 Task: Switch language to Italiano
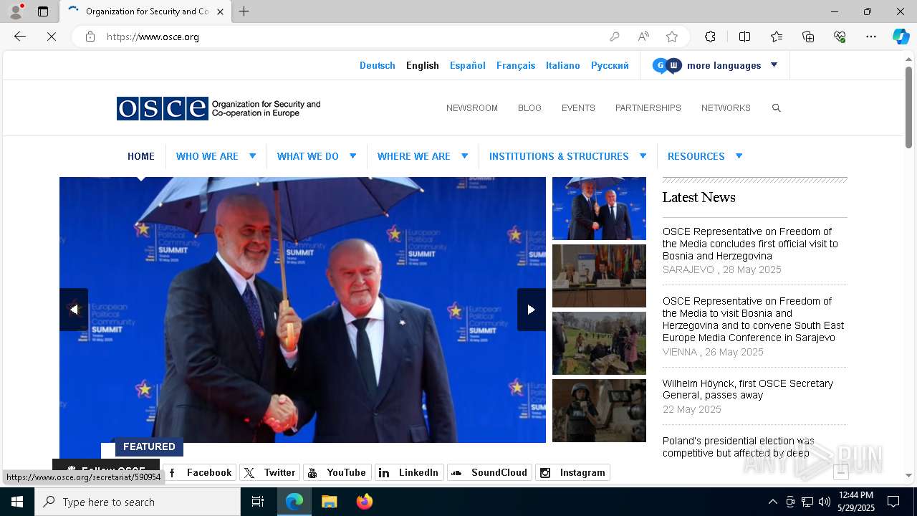tap(563, 65)
